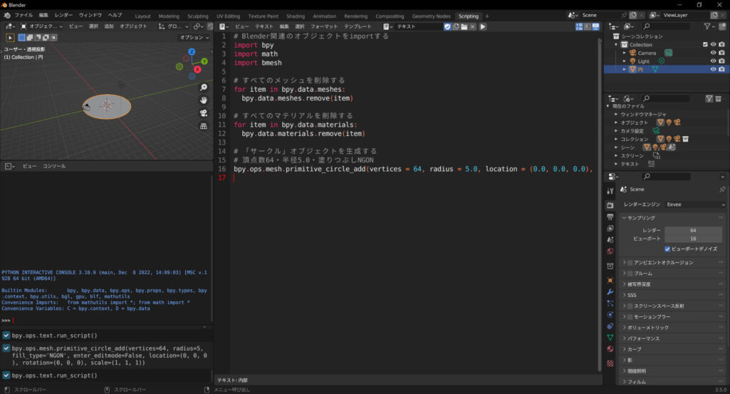The image size is (730, 394).
Task: Click the outliner search field
Action: coord(666,26)
